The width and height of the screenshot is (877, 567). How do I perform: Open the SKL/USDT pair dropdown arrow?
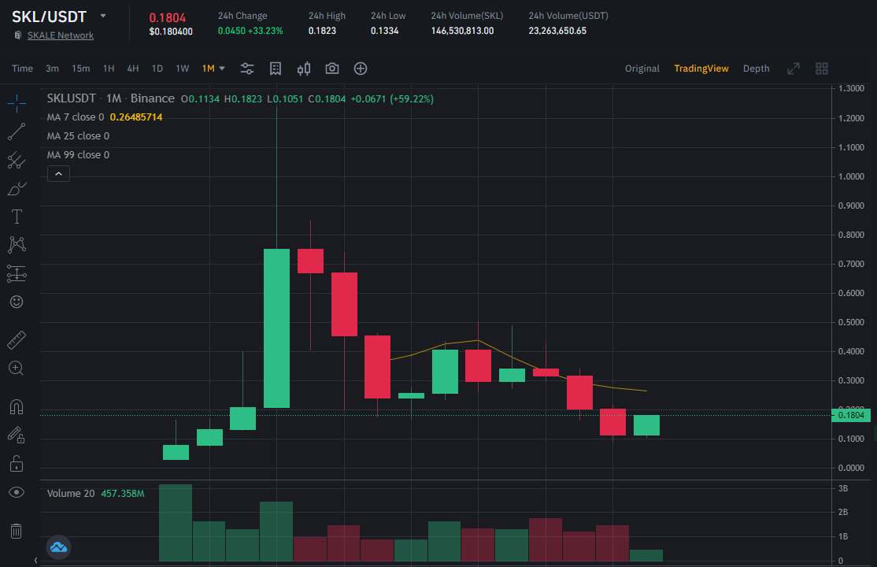103,16
